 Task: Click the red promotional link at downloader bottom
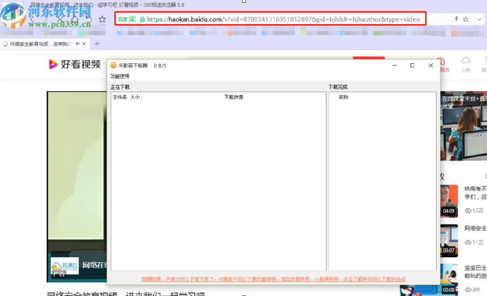tap(273, 279)
